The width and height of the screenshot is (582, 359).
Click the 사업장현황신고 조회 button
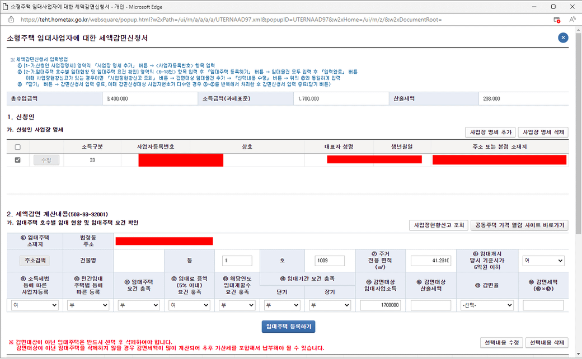coord(439,225)
